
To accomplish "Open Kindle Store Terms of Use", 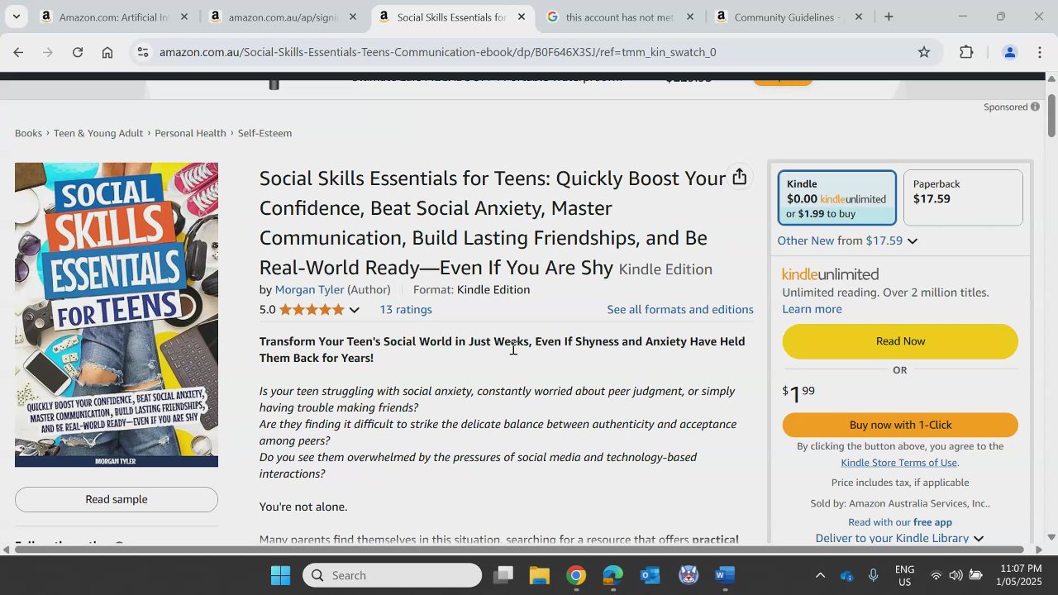I will tap(898, 463).
